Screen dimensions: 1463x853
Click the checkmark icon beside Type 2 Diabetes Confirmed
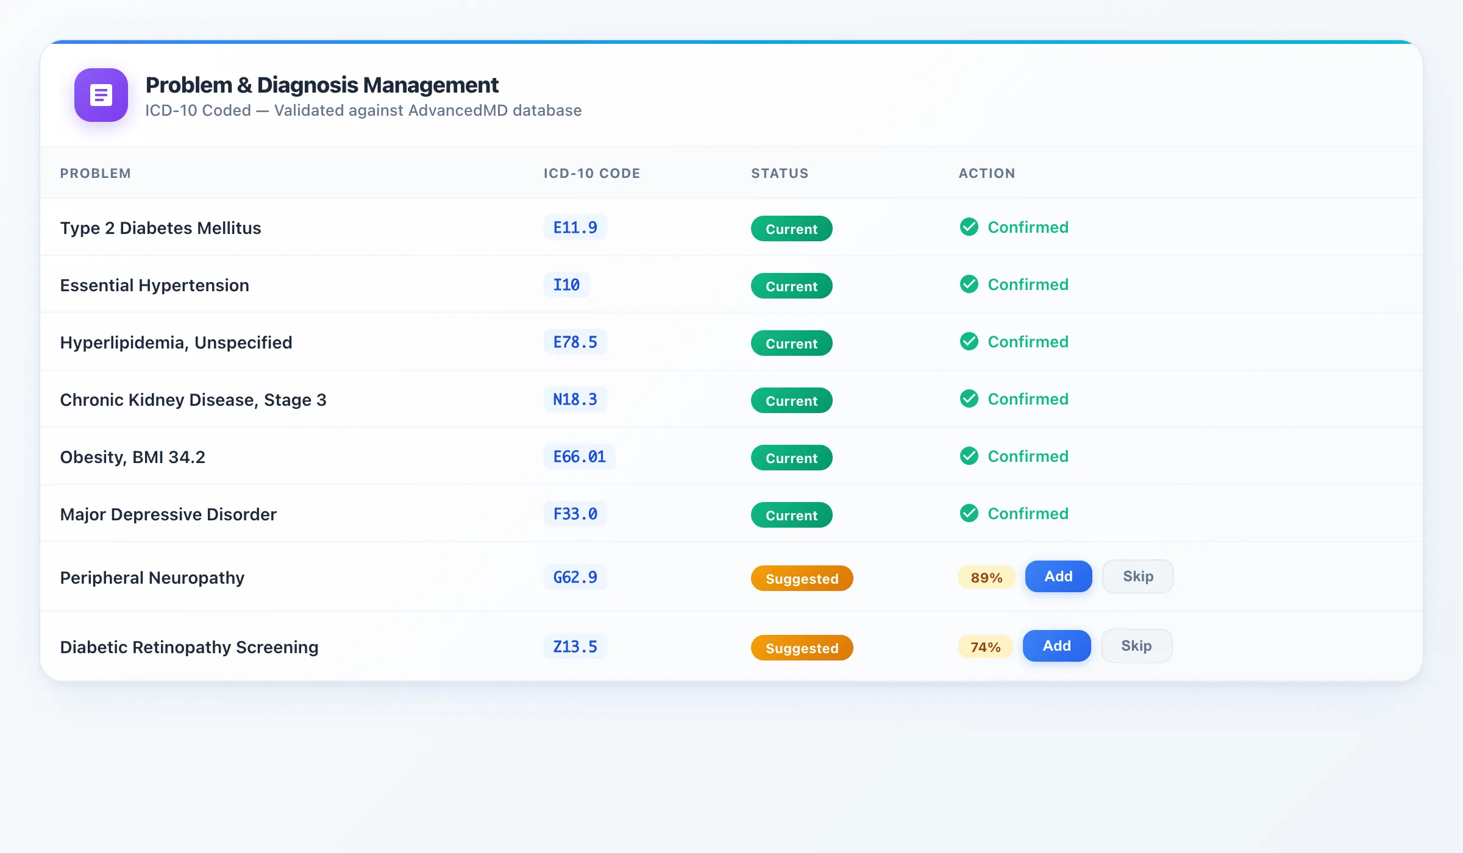(969, 227)
